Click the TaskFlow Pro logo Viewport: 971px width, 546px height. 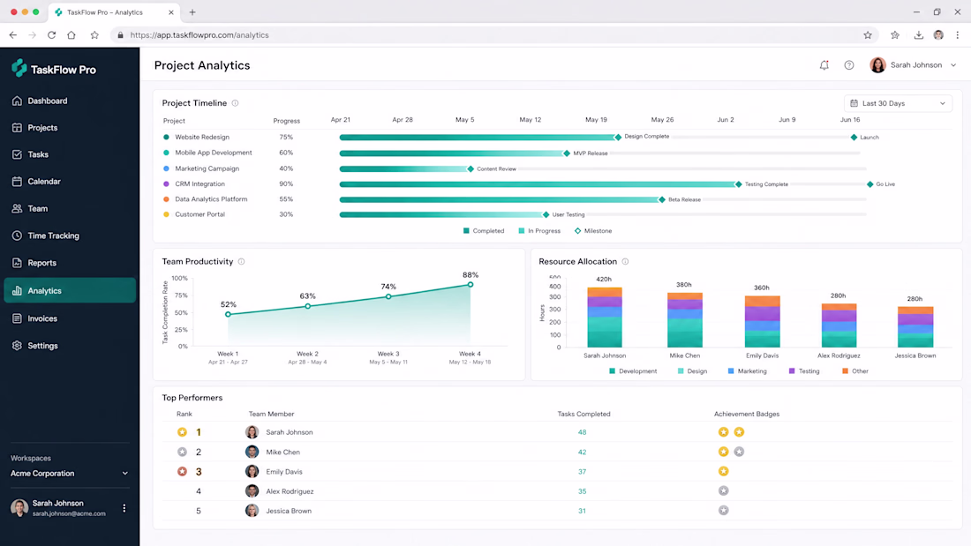pos(54,69)
